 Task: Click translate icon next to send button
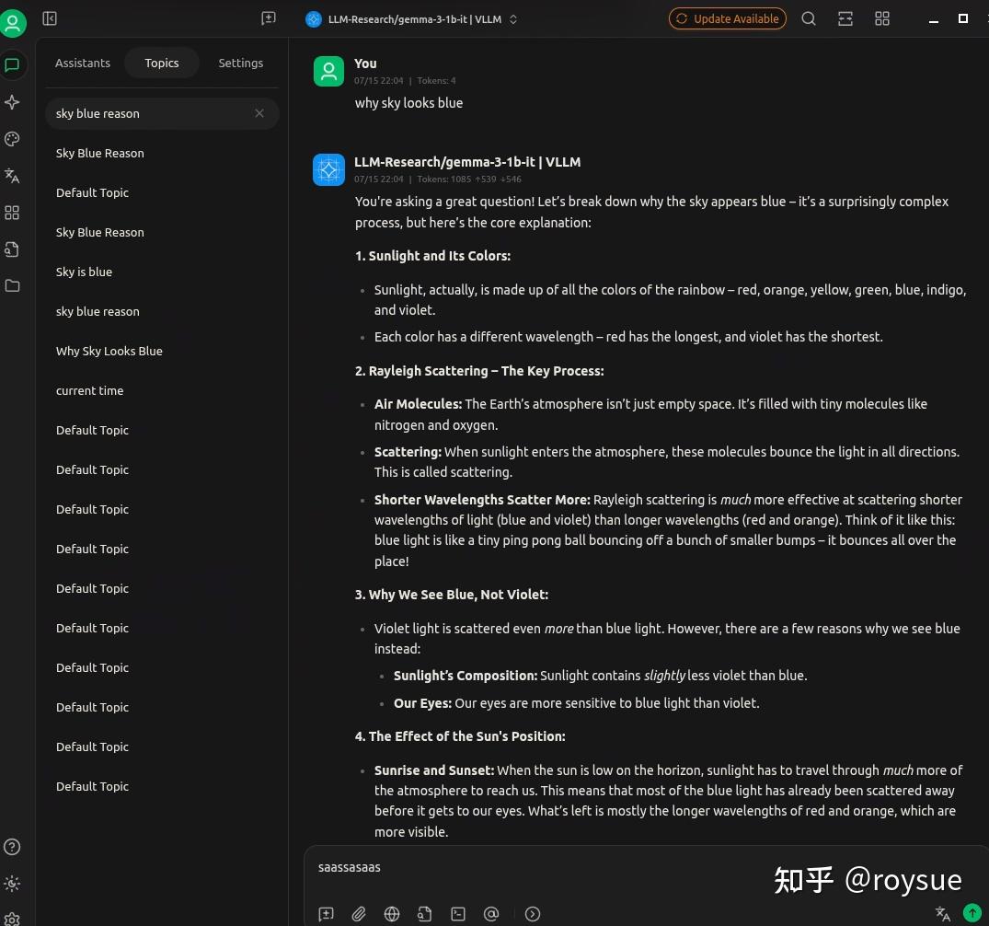(943, 913)
